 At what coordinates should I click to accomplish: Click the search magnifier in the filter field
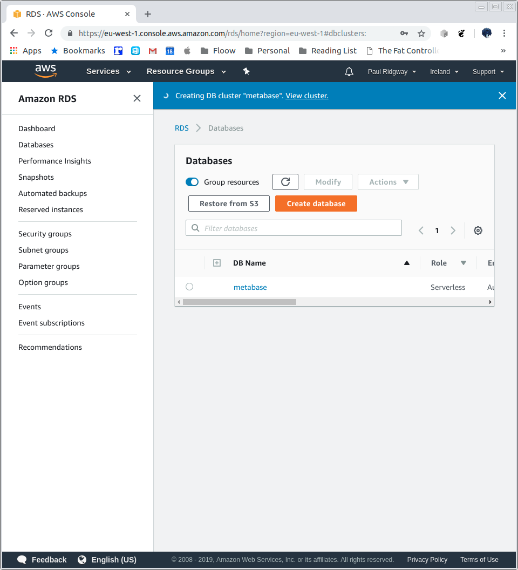pos(195,228)
